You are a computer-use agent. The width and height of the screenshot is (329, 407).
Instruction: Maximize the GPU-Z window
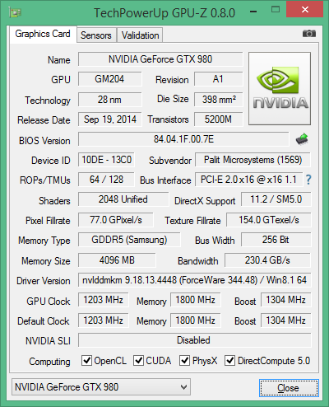(x=276, y=10)
